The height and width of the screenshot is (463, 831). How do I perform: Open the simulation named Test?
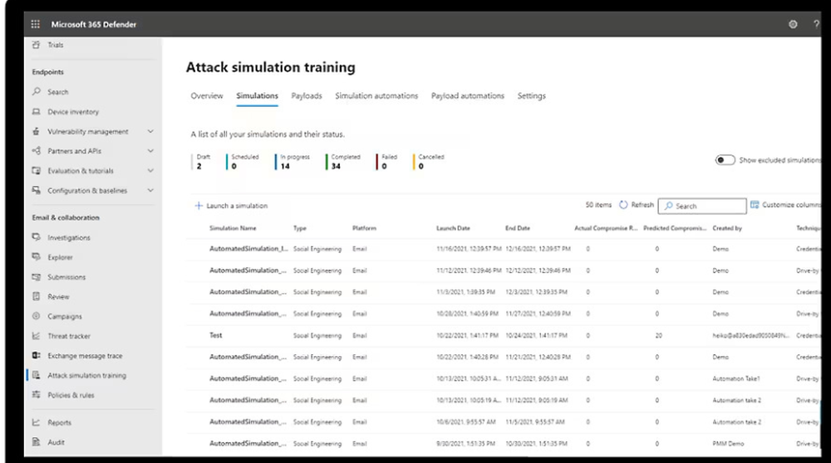[216, 335]
